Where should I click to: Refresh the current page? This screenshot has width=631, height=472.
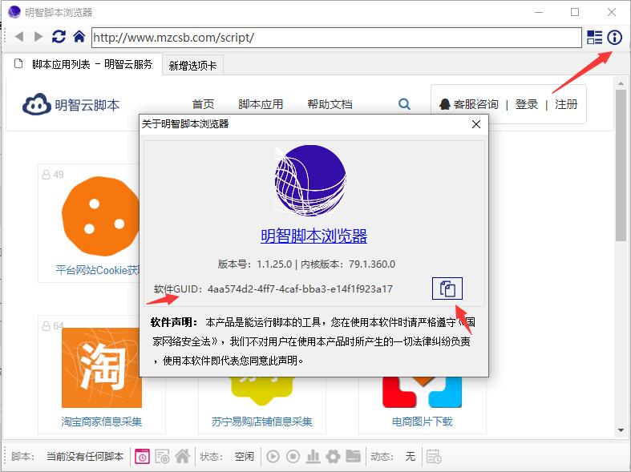pyautogui.click(x=59, y=37)
